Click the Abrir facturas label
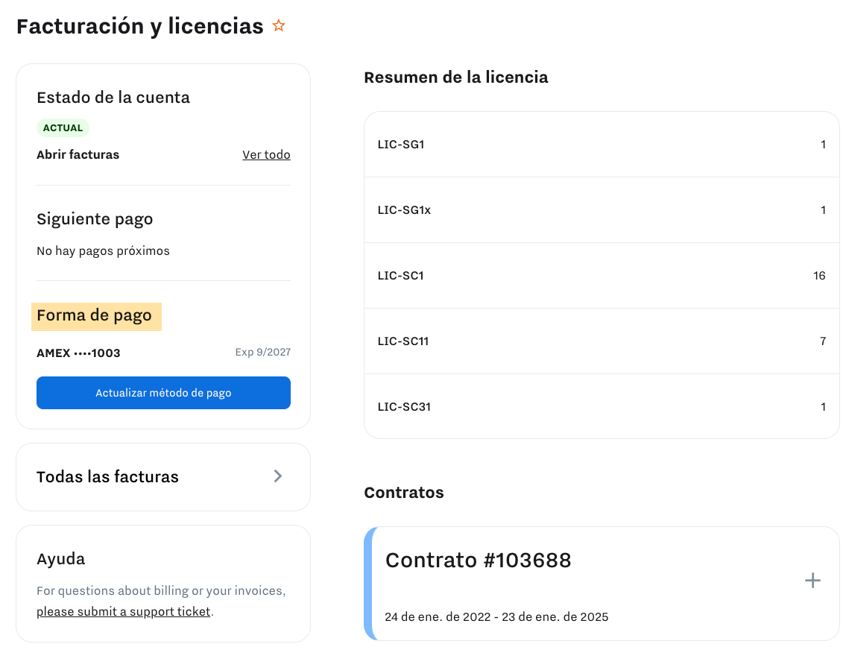 [78, 155]
